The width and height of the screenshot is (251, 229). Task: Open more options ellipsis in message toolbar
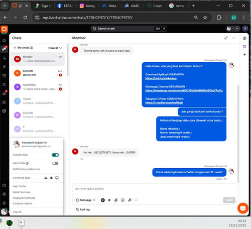coord(136,200)
